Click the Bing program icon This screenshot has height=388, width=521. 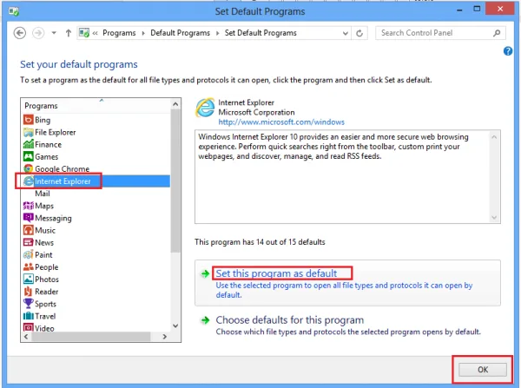29,120
